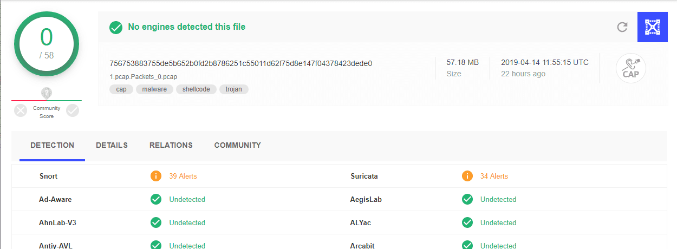
Task: Select the DETECTION tab
Action: [x=52, y=145]
